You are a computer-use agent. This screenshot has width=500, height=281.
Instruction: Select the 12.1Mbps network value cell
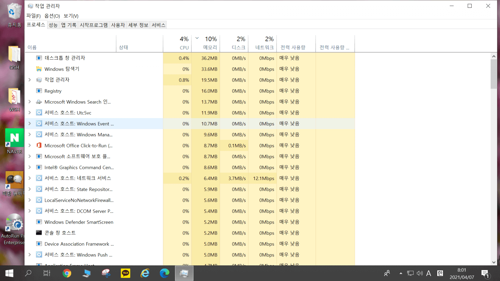[262, 178]
